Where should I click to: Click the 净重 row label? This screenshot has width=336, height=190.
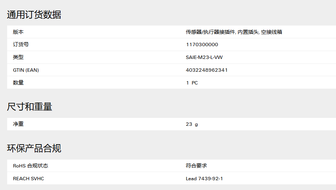(x=18, y=124)
